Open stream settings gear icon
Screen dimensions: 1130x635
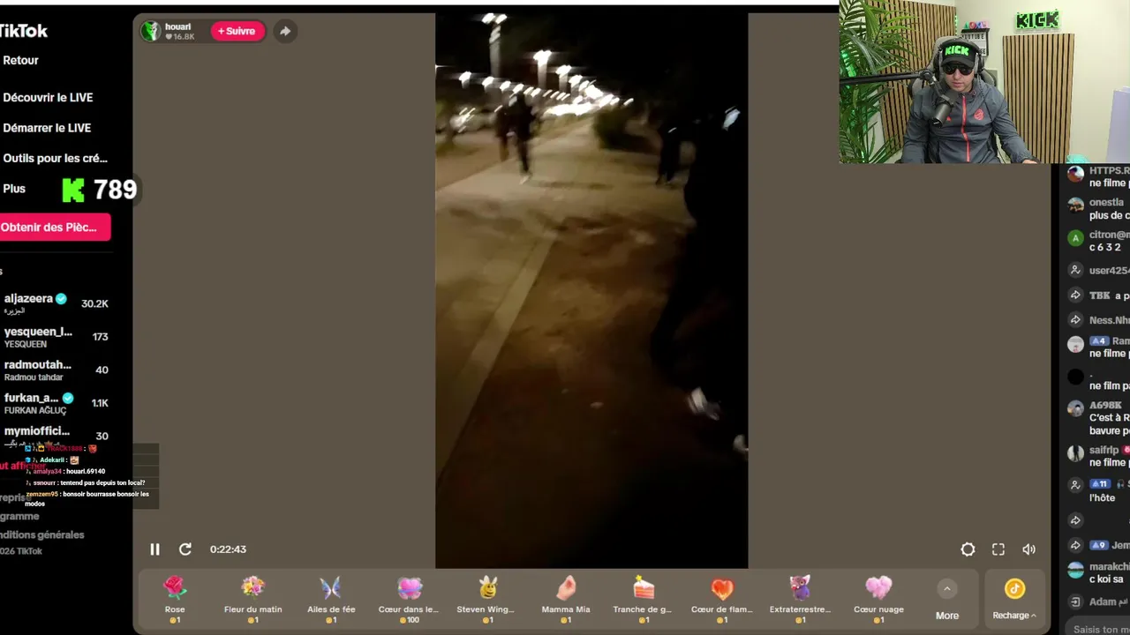pos(968,549)
